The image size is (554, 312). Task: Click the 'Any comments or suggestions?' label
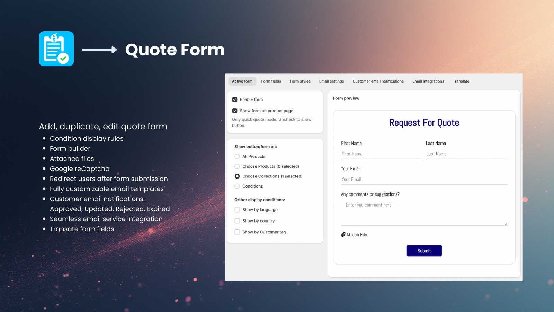point(370,194)
